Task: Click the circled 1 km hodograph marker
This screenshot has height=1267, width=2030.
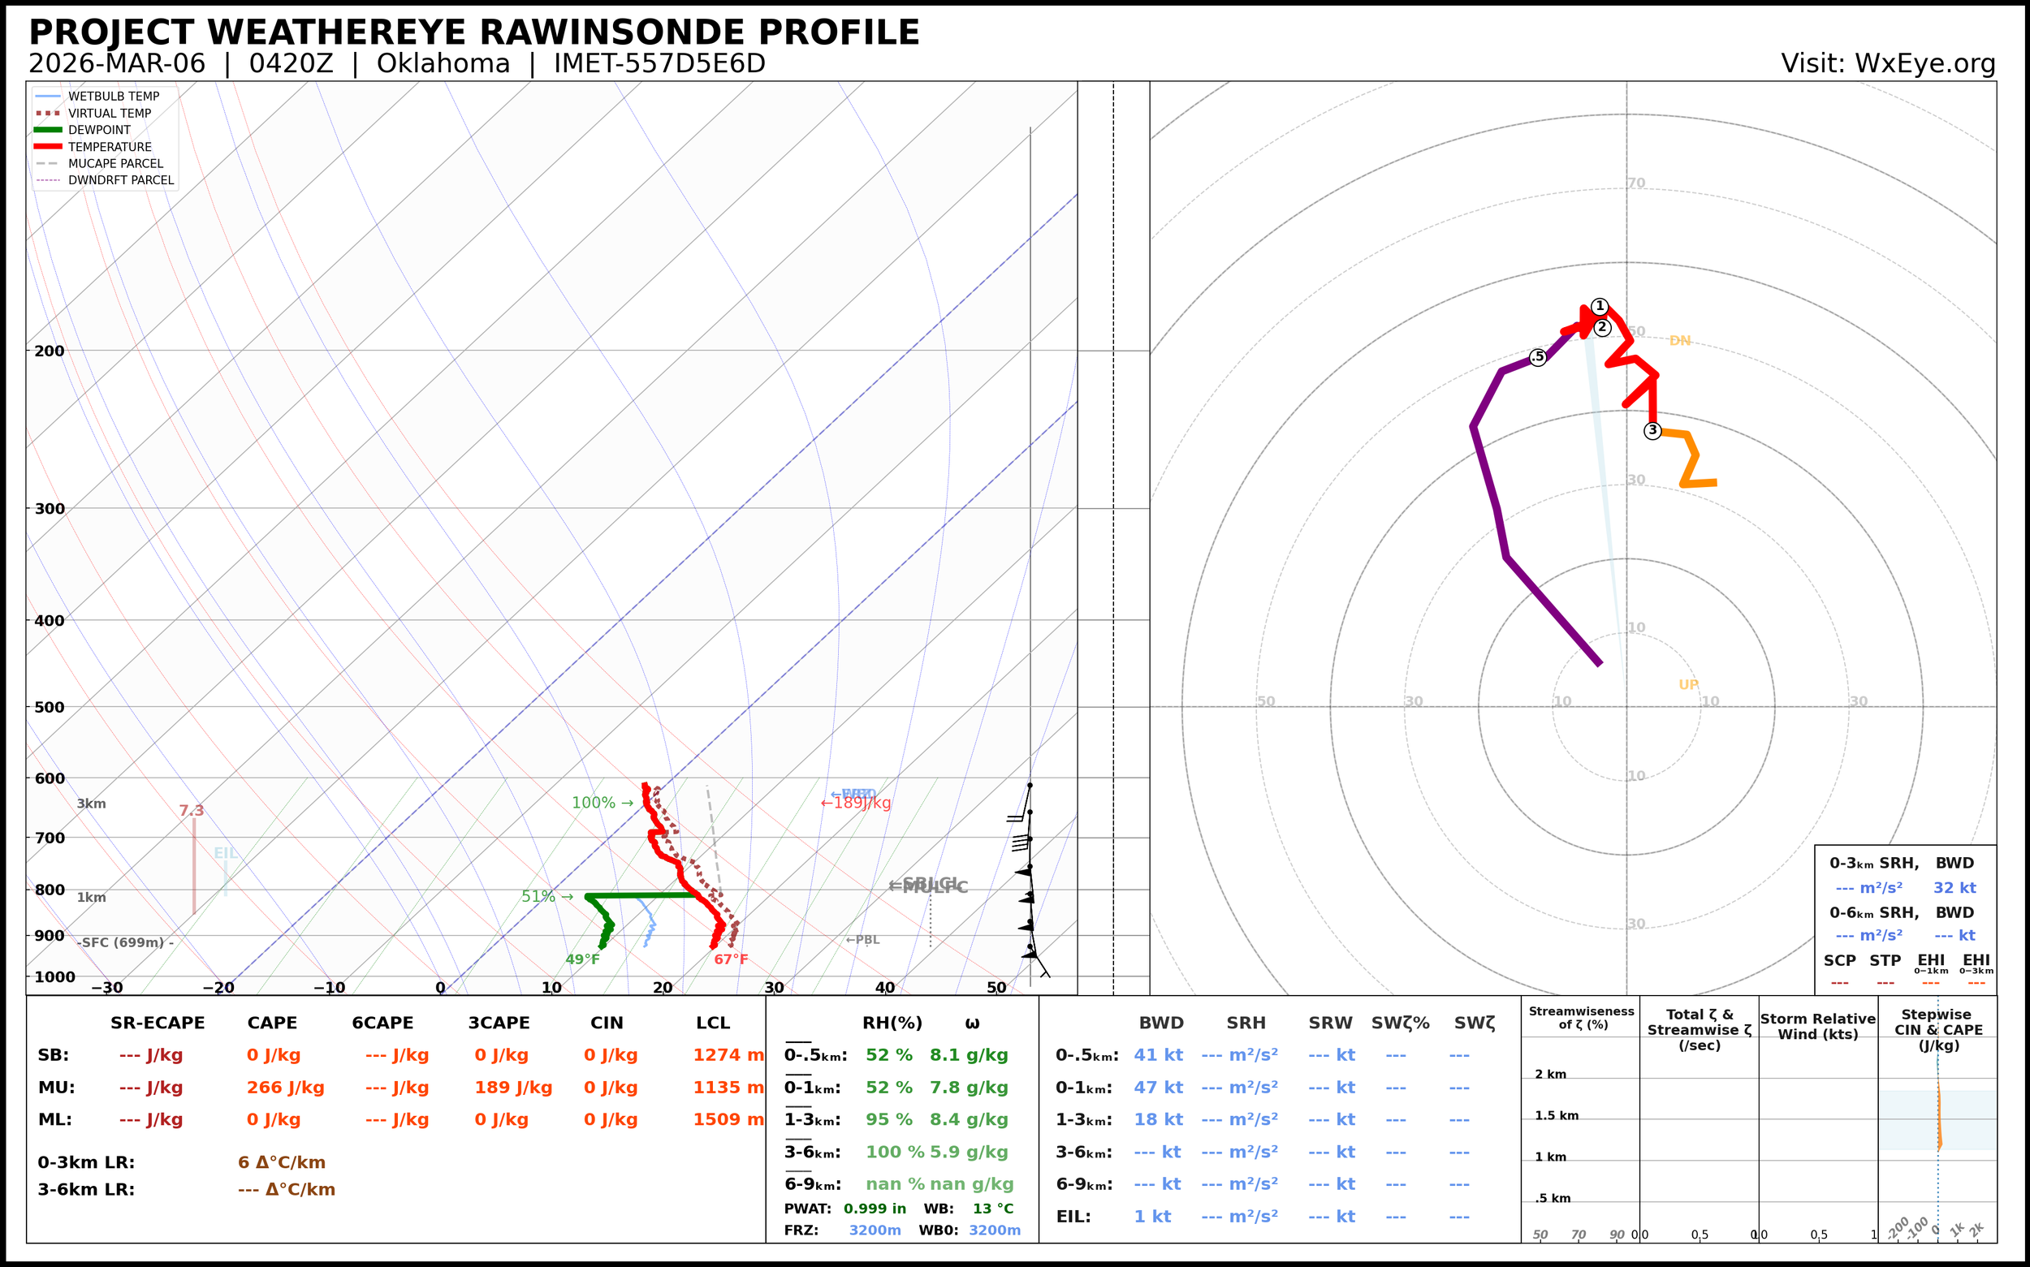Action: (1599, 306)
